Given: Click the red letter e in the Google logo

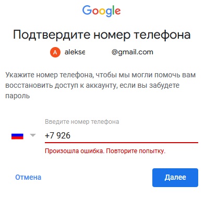Looking at the screenshot, I should click(x=117, y=11).
